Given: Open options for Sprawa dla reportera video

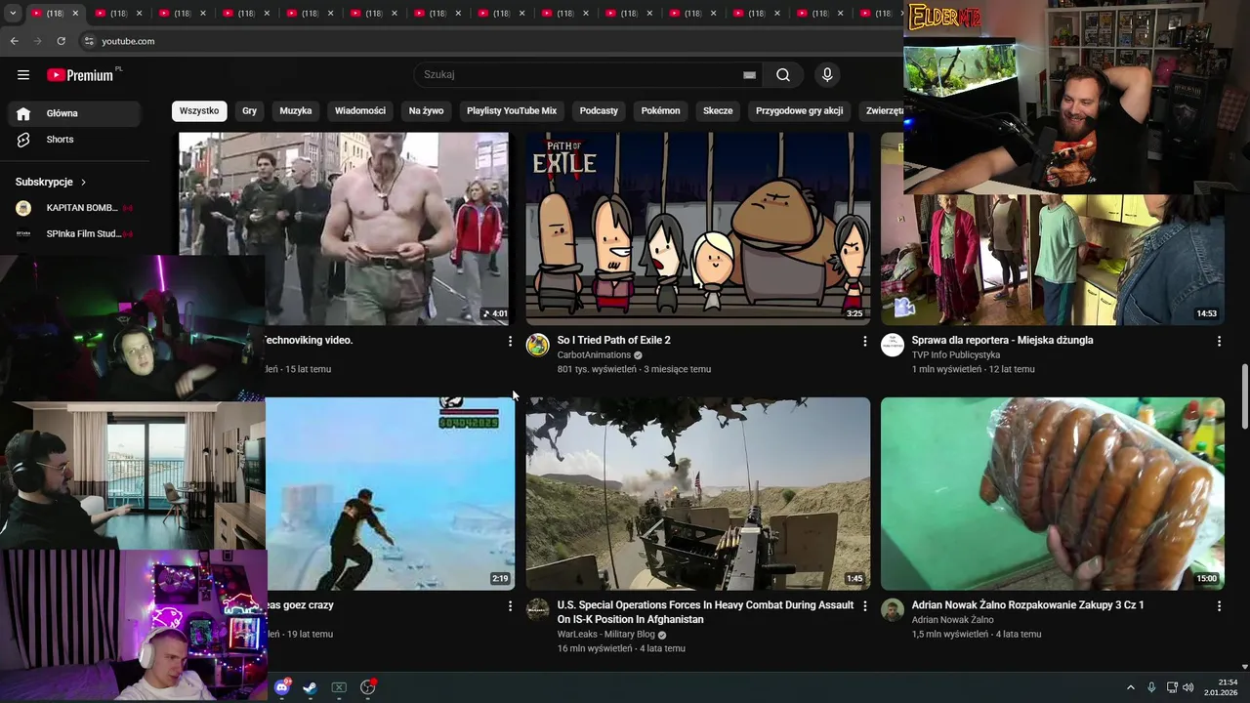Looking at the screenshot, I should point(1219,341).
